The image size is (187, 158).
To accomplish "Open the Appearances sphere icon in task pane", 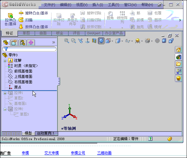I will [x=178, y=78].
